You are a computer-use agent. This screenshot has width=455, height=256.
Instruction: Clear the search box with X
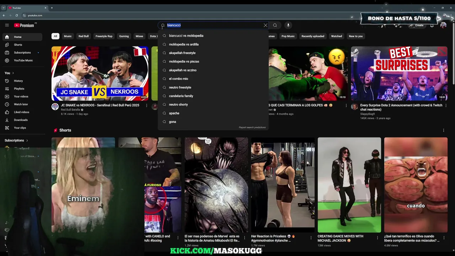pyautogui.click(x=265, y=25)
